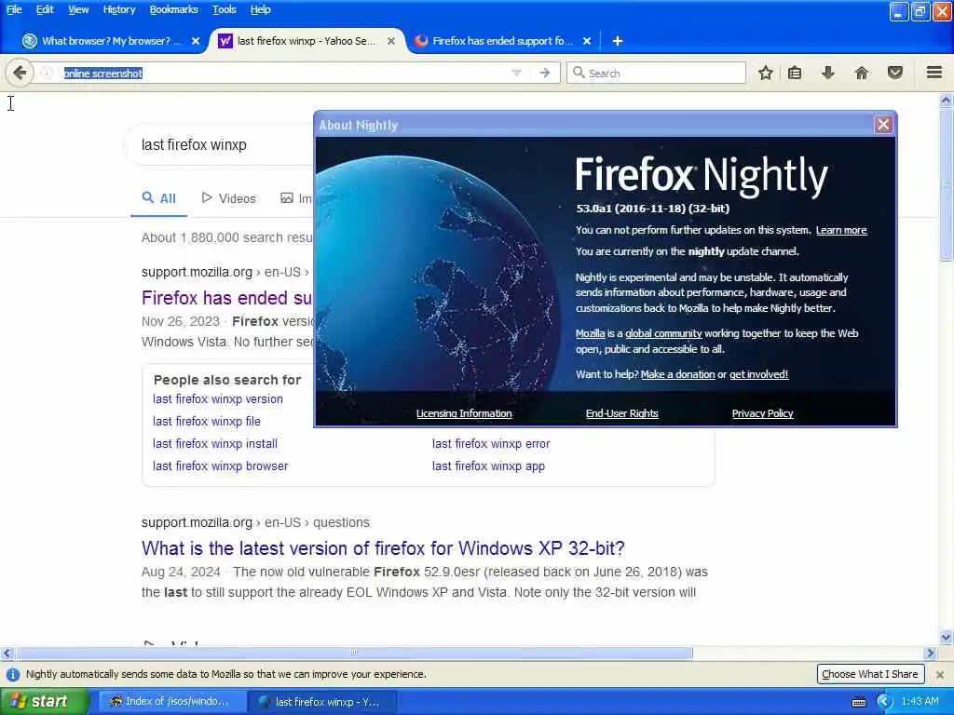The image size is (954, 715).
Task: Go back using the back arrow
Action: (19, 73)
